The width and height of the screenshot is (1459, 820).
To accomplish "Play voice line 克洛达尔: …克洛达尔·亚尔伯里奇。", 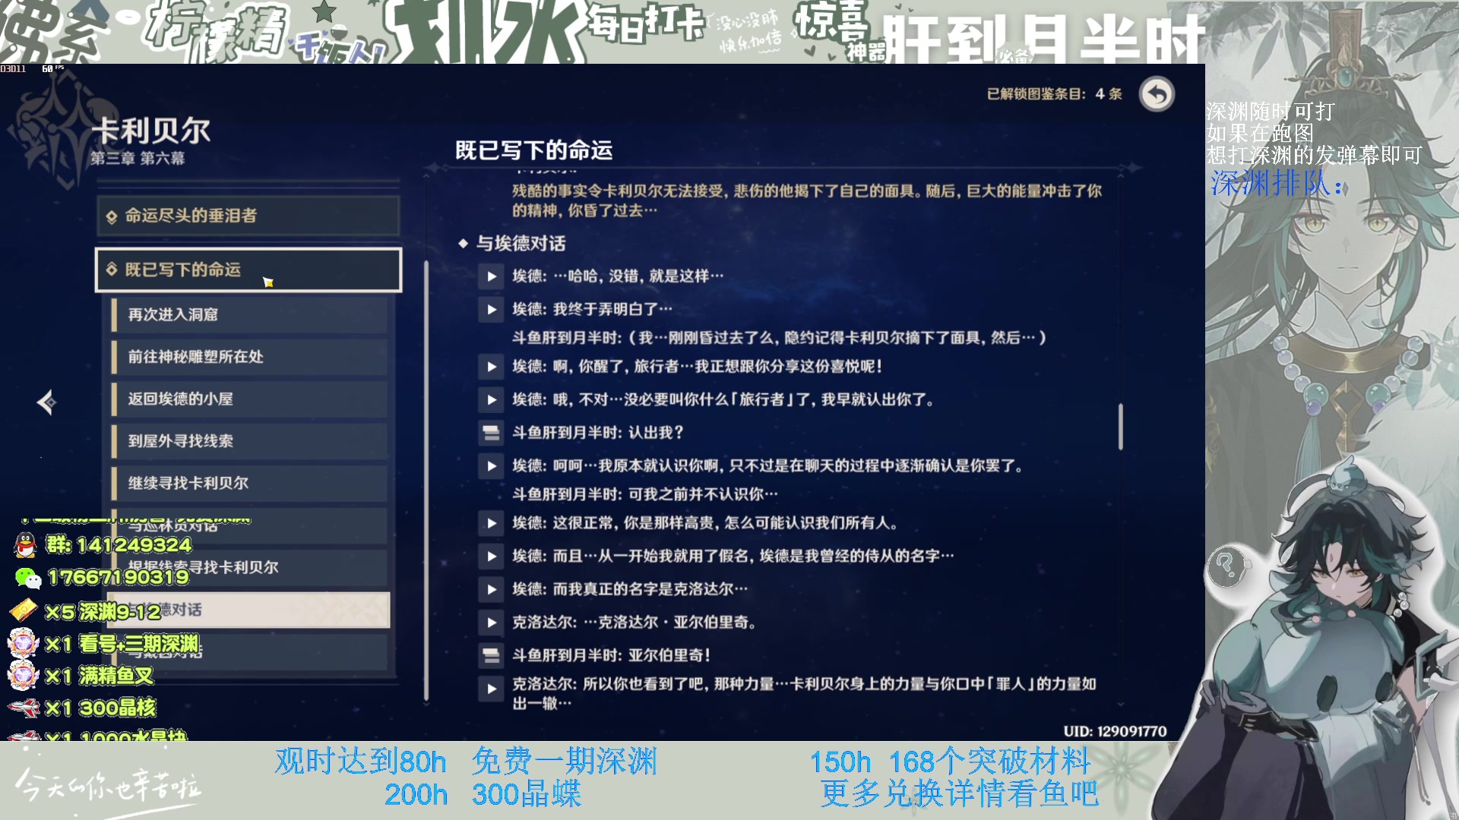I will (491, 623).
